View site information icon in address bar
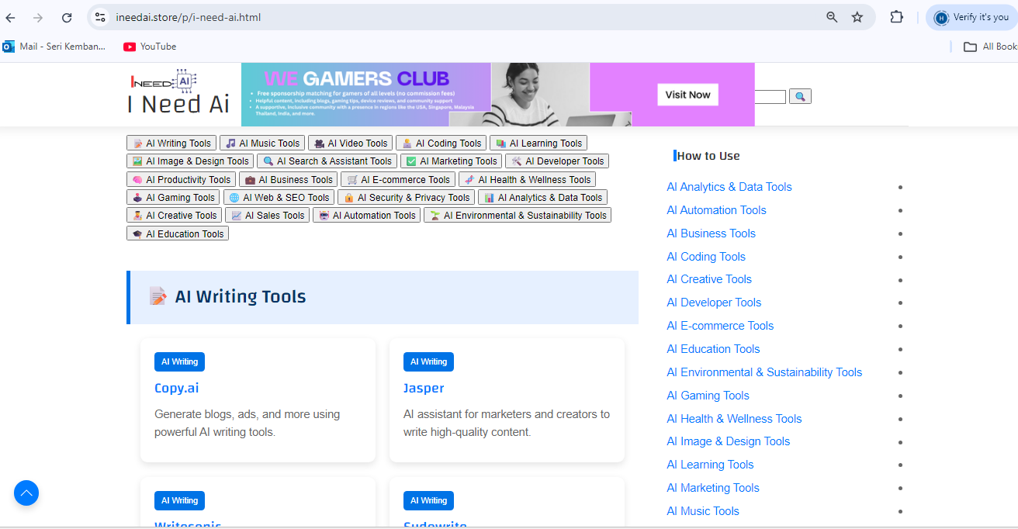Viewport: 1018px width, 529px height. coord(99,17)
